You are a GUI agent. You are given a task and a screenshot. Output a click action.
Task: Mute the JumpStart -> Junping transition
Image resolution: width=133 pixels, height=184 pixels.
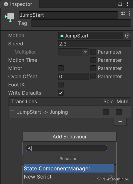pos(119,112)
